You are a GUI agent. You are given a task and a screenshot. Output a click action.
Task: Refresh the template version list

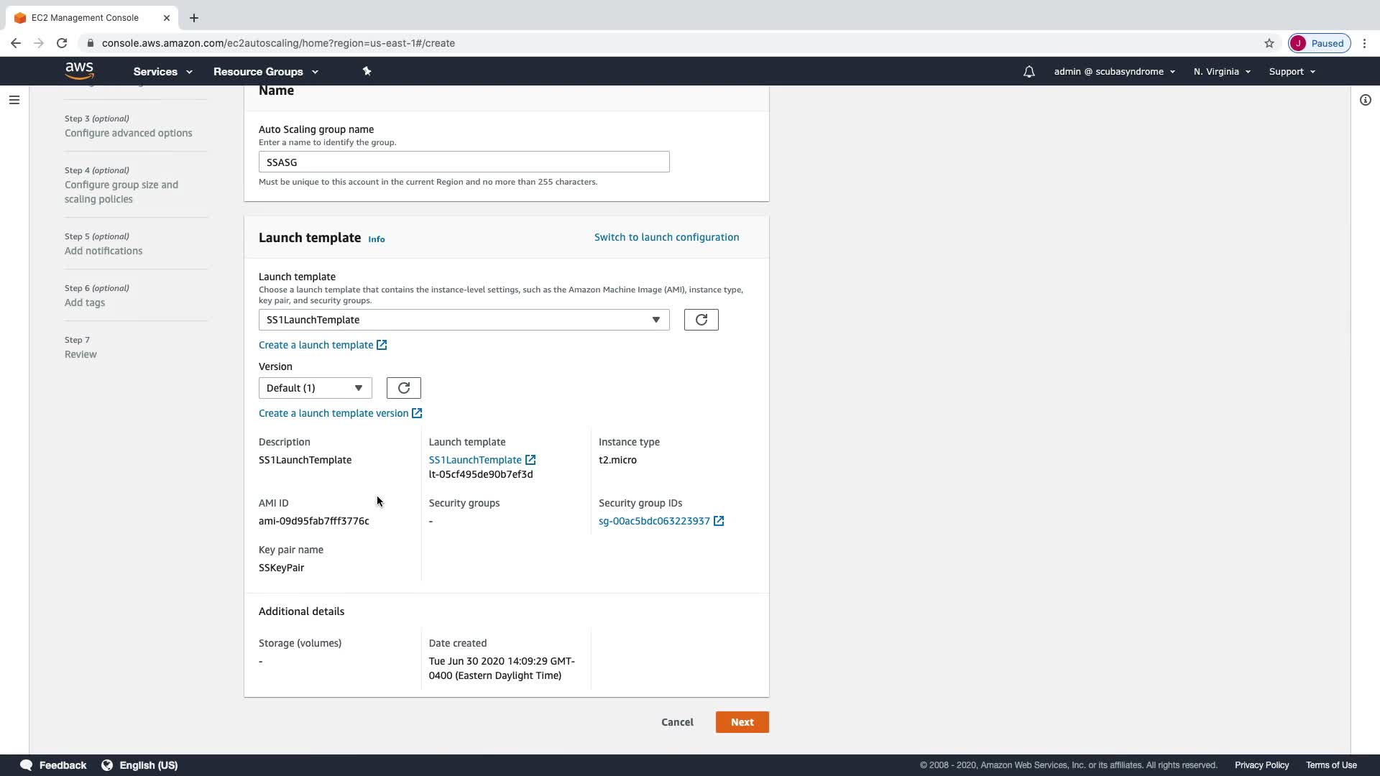403,388
